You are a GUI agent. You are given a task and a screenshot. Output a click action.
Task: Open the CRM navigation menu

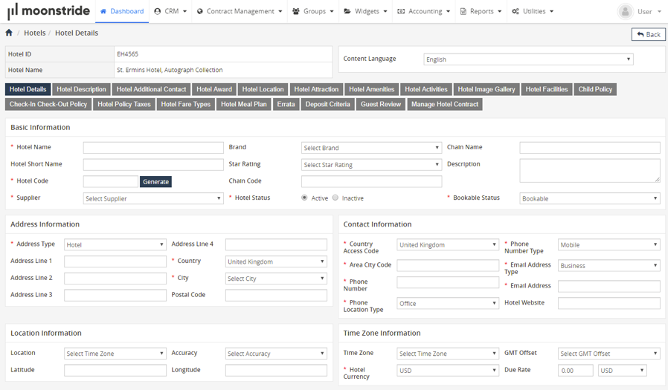point(170,12)
